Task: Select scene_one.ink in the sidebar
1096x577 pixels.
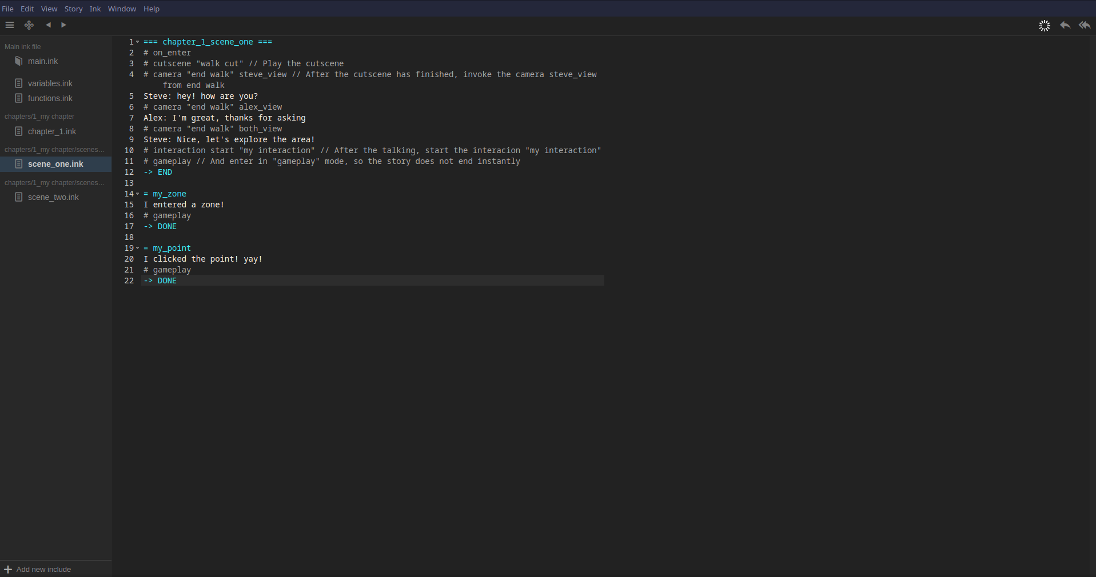Action: point(55,164)
